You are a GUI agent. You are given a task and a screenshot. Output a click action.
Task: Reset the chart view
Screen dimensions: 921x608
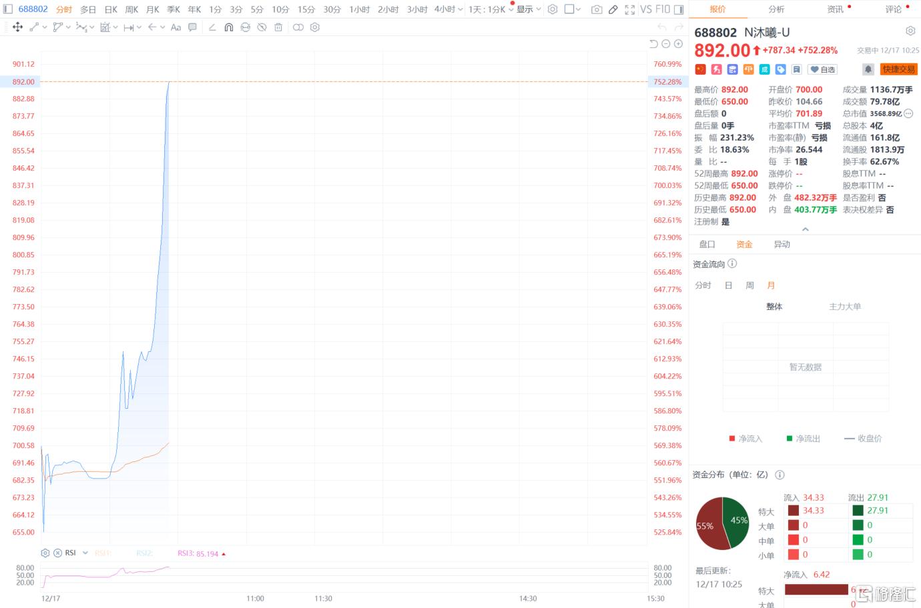[x=653, y=44]
